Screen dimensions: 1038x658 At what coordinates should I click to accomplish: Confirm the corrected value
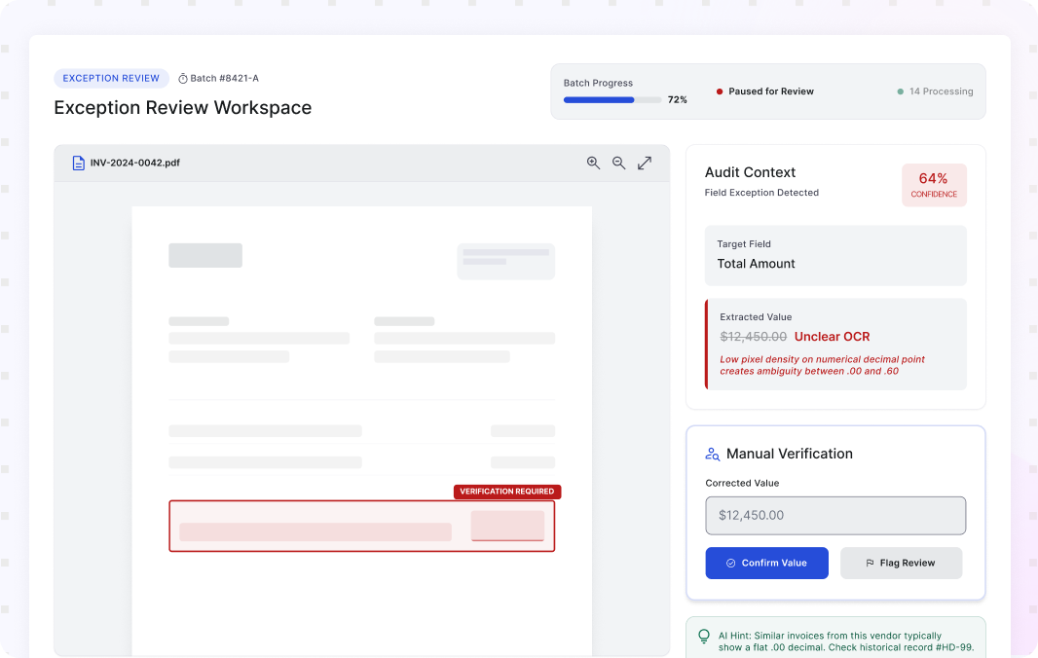click(x=766, y=564)
